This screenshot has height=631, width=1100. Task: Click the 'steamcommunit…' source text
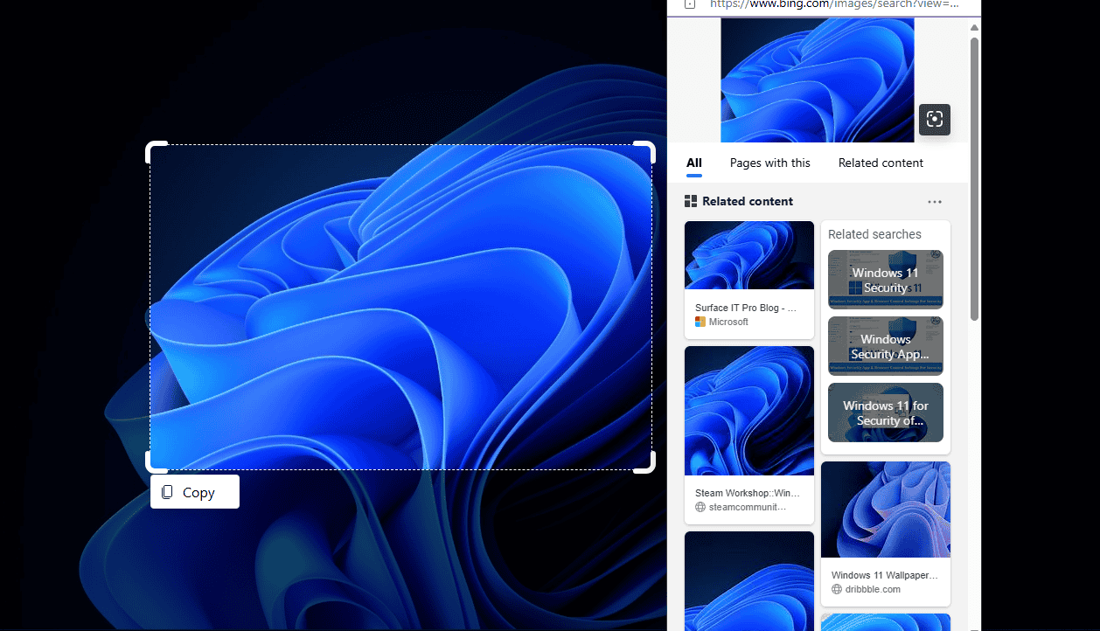click(748, 507)
